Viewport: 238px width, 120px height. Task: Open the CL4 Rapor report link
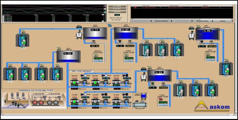click(98, 61)
